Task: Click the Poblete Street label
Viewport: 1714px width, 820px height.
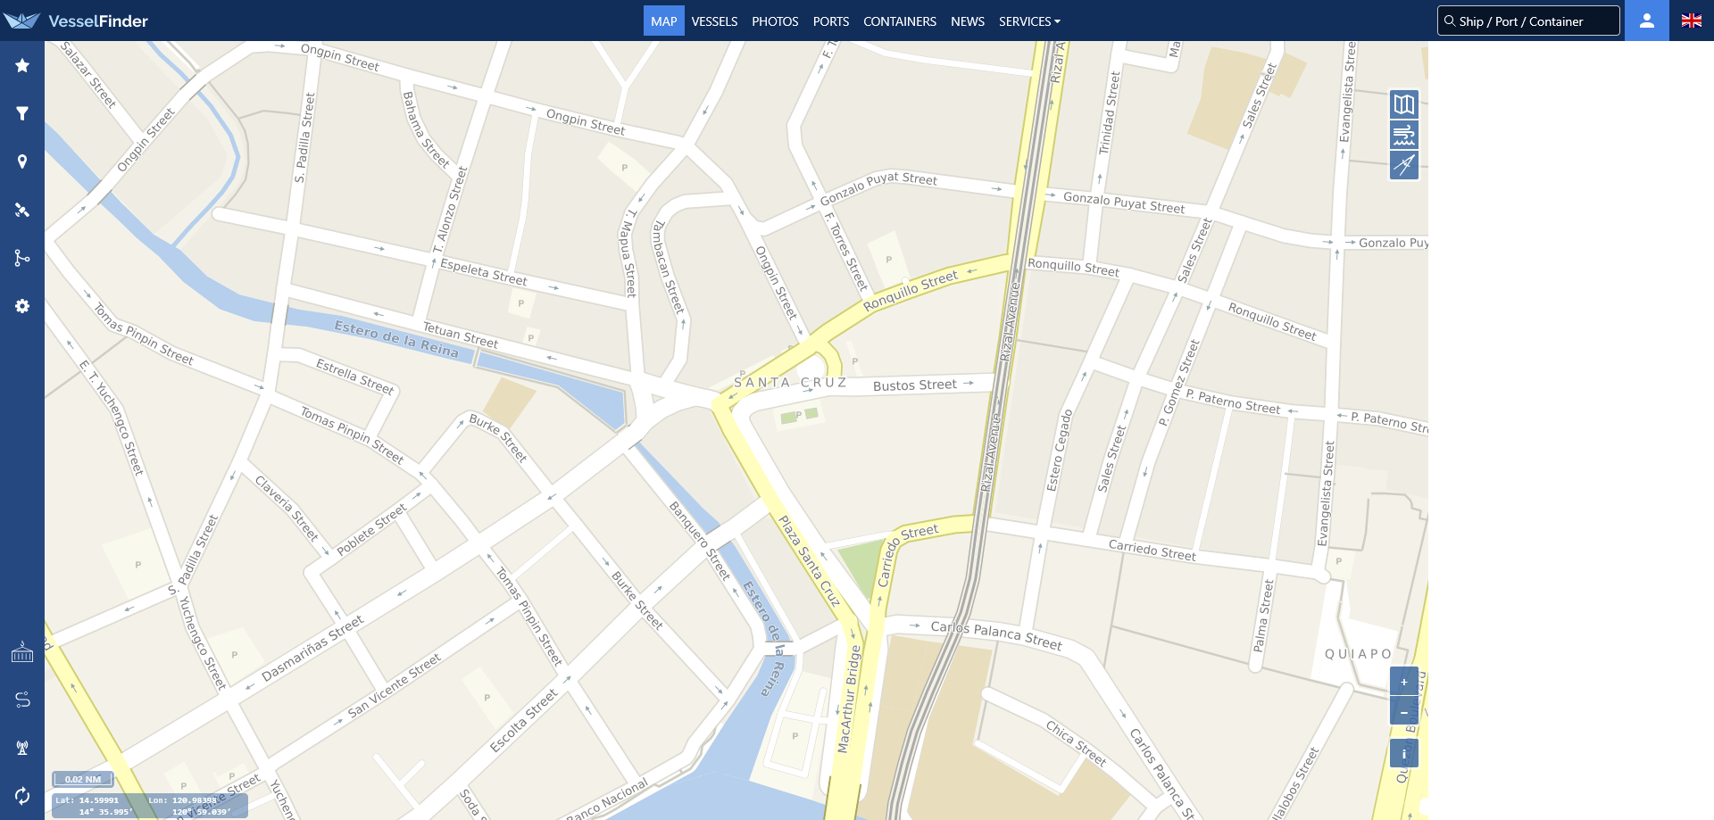Action: [x=371, y=528]
